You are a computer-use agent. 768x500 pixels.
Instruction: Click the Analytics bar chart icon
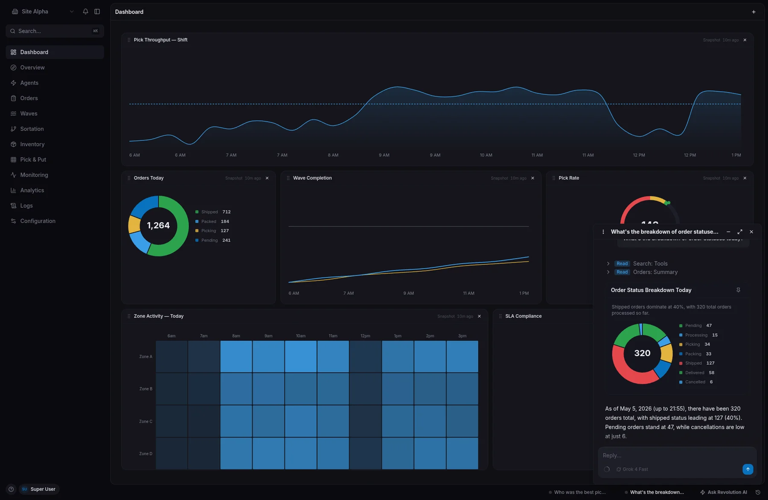(x=13, y=190)
